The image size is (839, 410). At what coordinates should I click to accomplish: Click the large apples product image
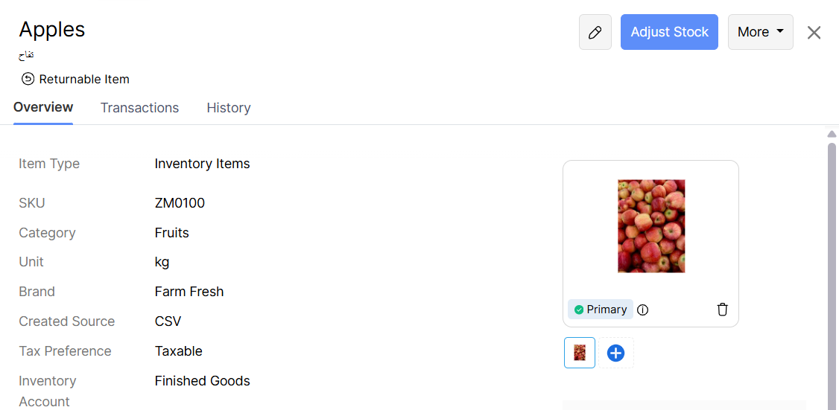650,225
